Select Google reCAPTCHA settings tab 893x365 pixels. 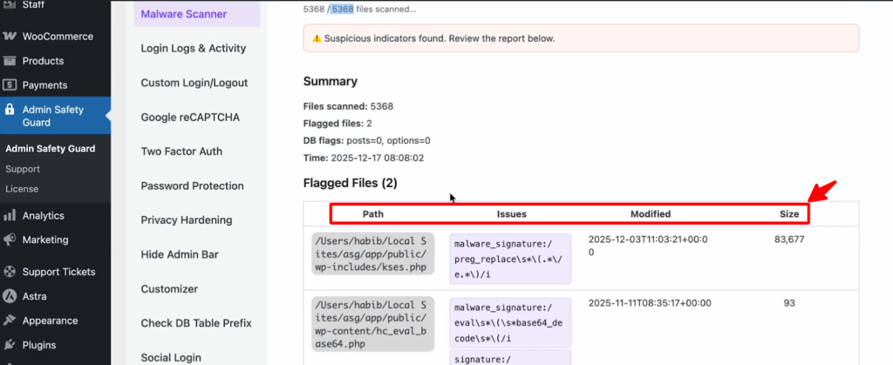(x=190, y=118)
